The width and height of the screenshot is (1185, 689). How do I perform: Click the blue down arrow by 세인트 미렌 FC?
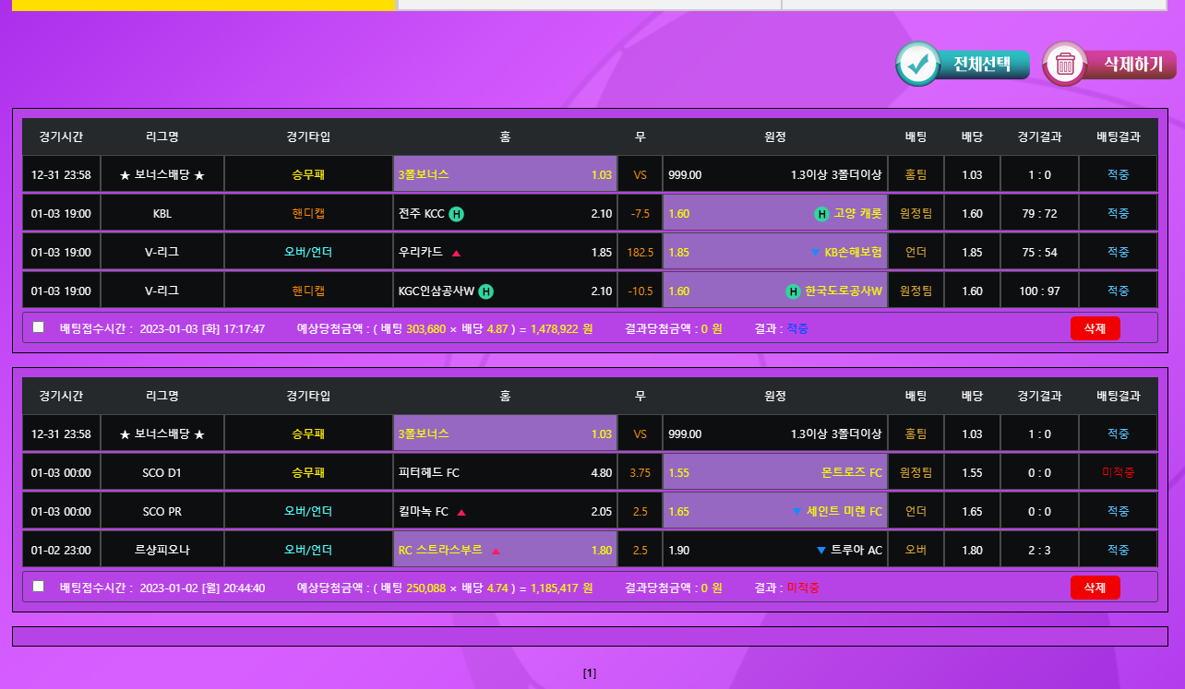[797, 512]
